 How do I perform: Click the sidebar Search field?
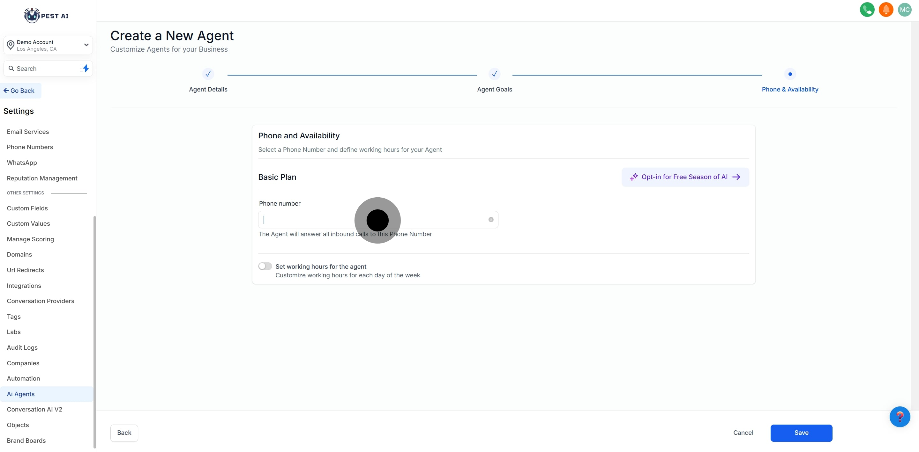click(43, 69)
